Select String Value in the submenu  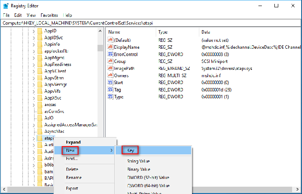pos(153,161)
